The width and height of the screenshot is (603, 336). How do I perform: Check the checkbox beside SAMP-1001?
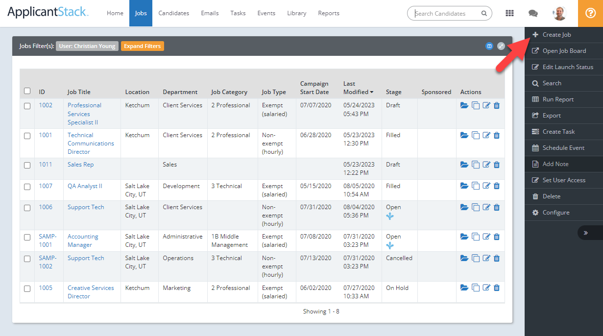[x=27, y=237]
